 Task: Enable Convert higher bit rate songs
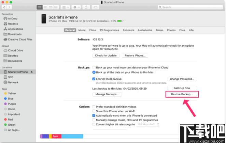pos(94,125)
